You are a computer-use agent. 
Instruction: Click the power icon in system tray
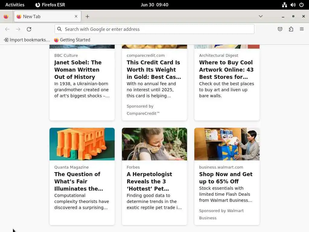point(301,5)
